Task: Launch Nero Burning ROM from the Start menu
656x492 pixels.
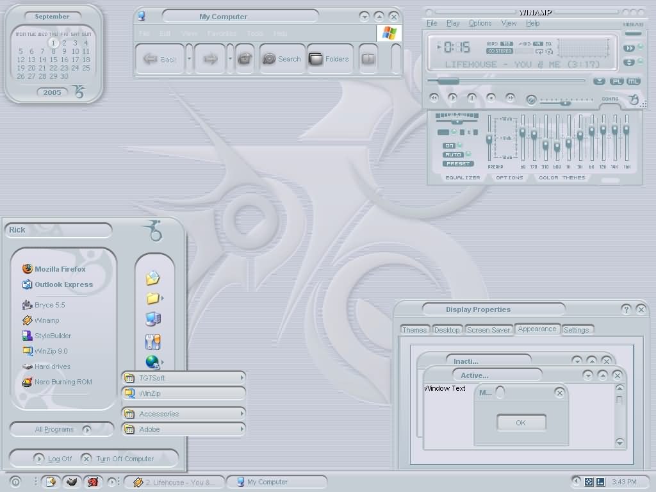Action: [x=57, y=382]
